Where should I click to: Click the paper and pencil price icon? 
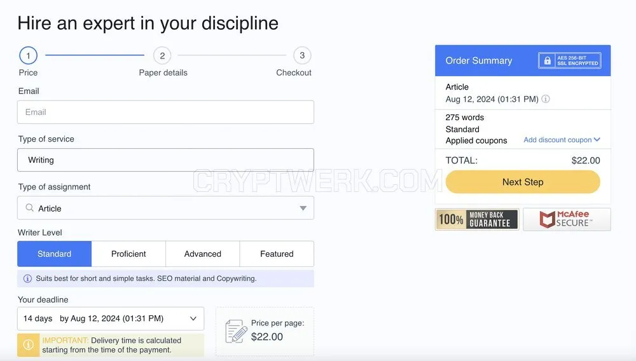point(236,331)
